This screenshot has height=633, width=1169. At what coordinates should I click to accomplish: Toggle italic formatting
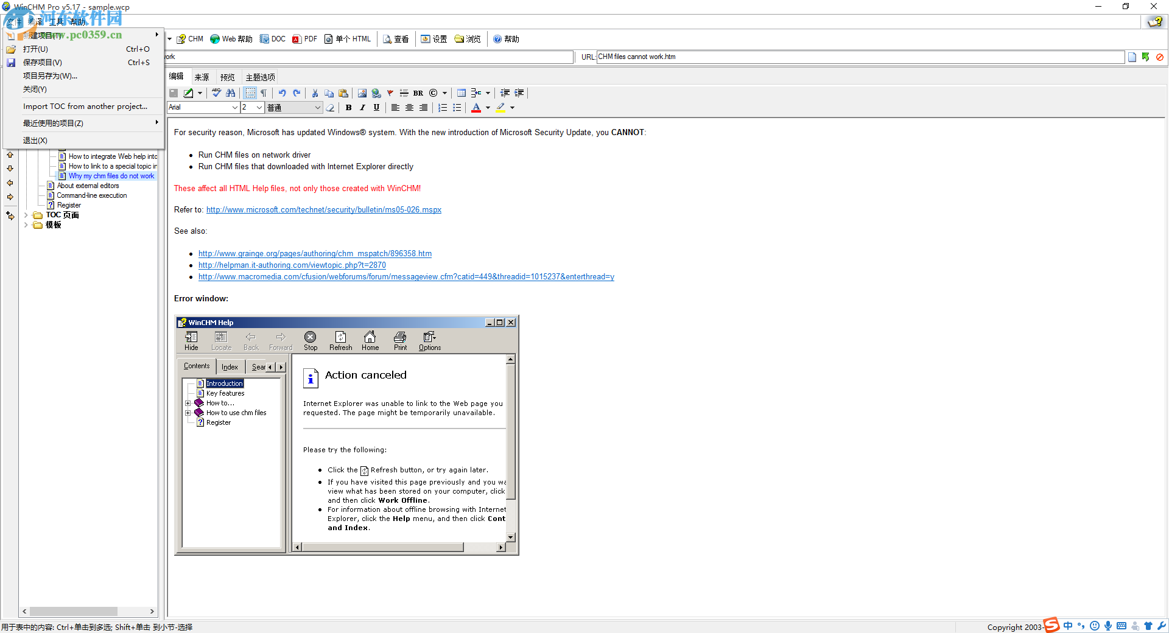[362, 108]
